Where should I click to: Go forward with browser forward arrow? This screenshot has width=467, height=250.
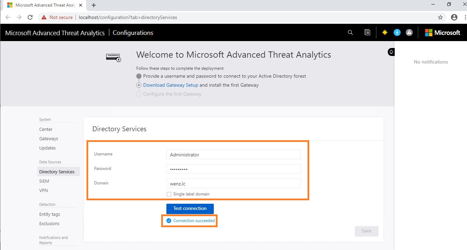coord(19,17)
